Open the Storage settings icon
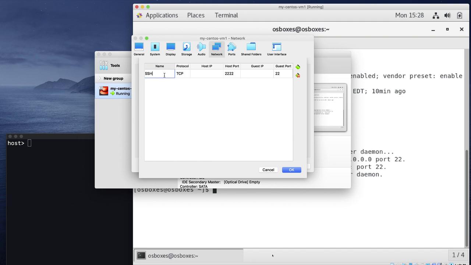The image size is (471, 265). click(187, 49)
